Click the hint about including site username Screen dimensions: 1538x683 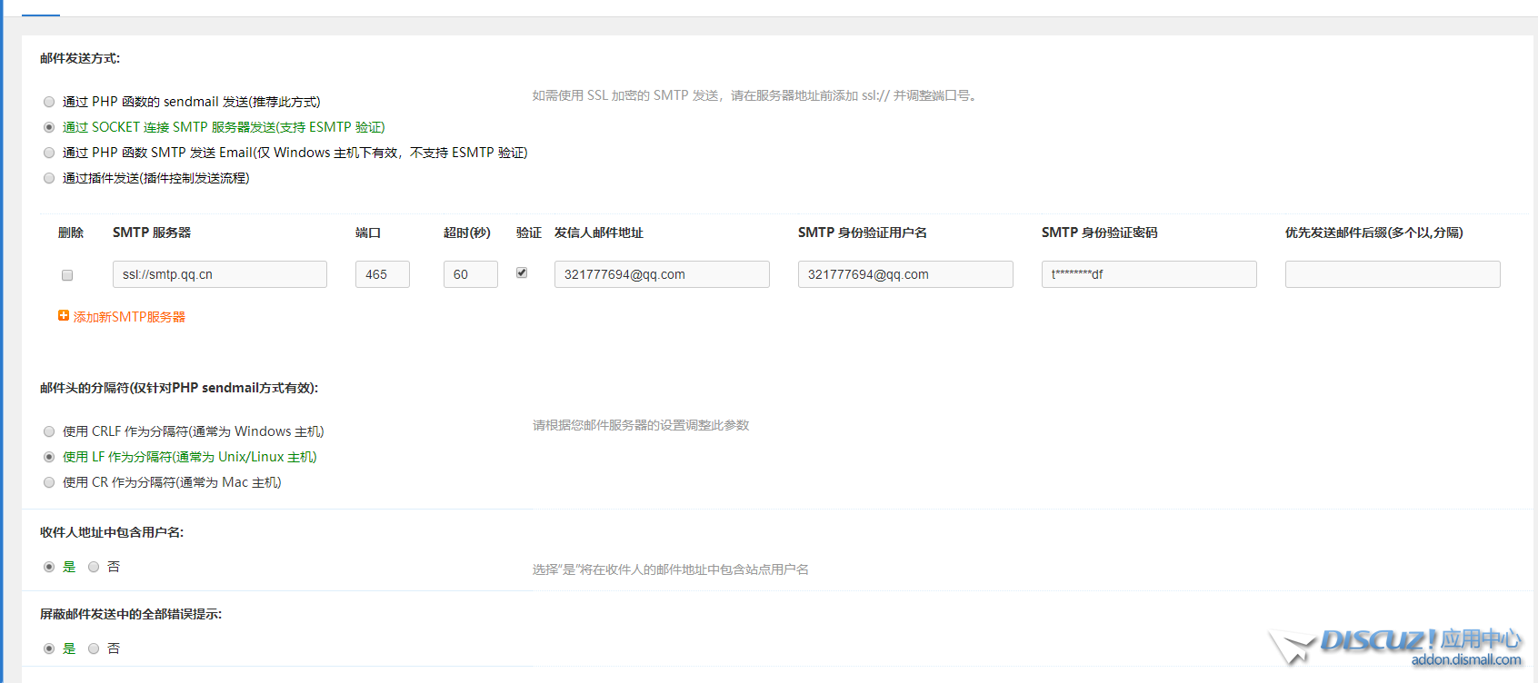tap(671, 569)
